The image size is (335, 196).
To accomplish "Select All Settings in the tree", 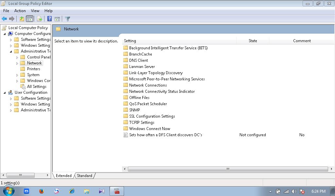I will [37, 87].
